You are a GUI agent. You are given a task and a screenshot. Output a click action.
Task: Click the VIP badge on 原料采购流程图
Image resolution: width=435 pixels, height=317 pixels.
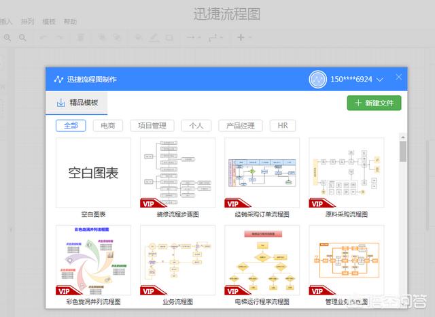point(321,203)
